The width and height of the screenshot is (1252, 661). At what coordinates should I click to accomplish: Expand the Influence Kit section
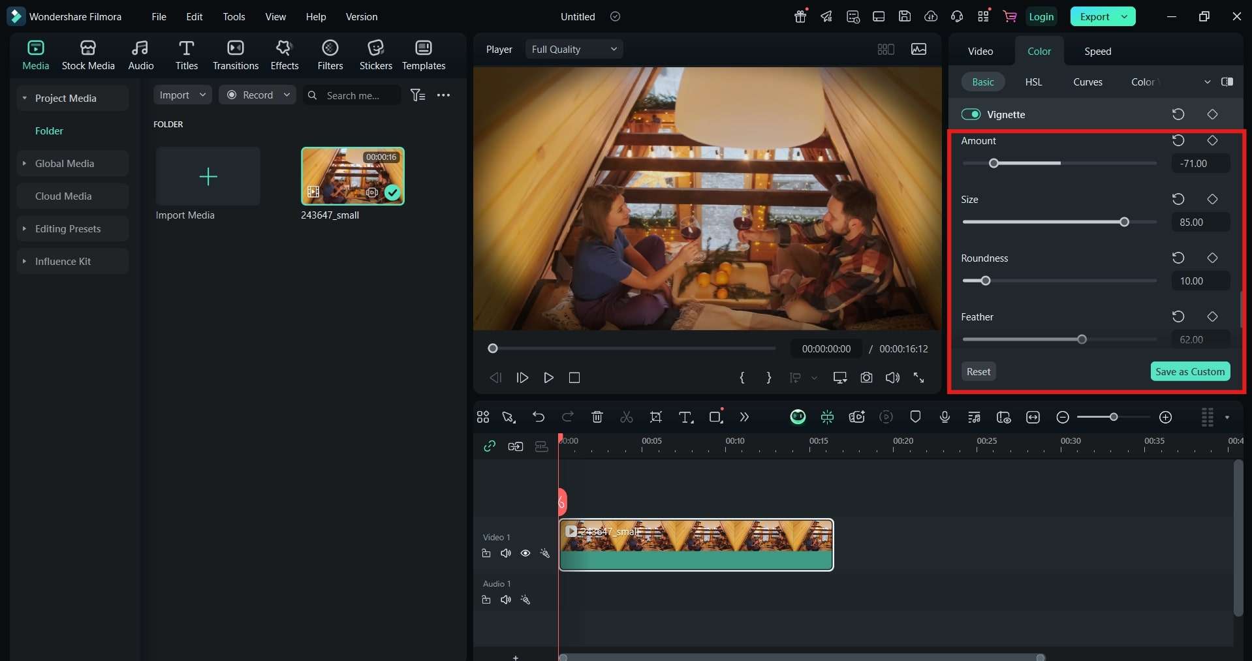pyautogui.click(x=24, y=261)
